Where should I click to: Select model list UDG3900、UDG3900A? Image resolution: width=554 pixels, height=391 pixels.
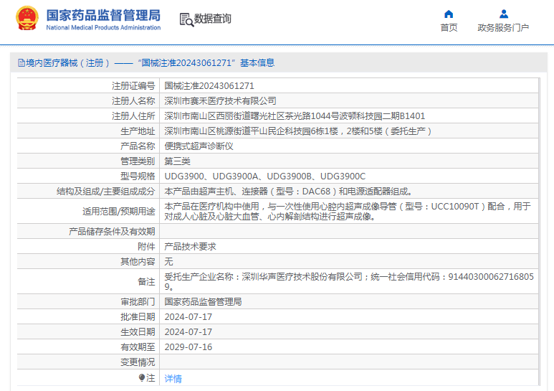[265, 176]
